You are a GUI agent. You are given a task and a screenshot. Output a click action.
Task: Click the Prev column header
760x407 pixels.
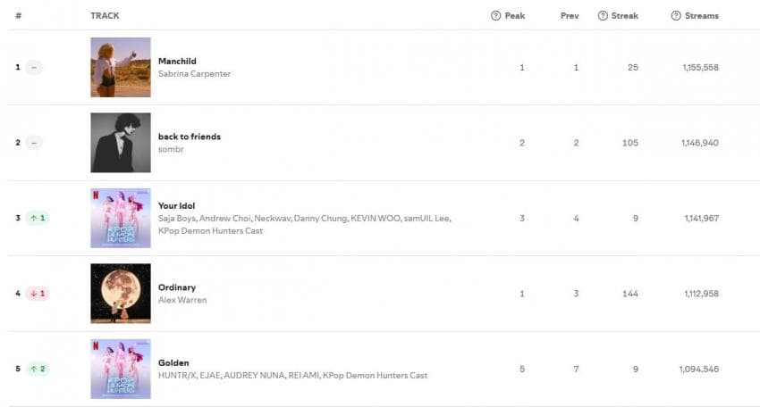coord(570,15)
